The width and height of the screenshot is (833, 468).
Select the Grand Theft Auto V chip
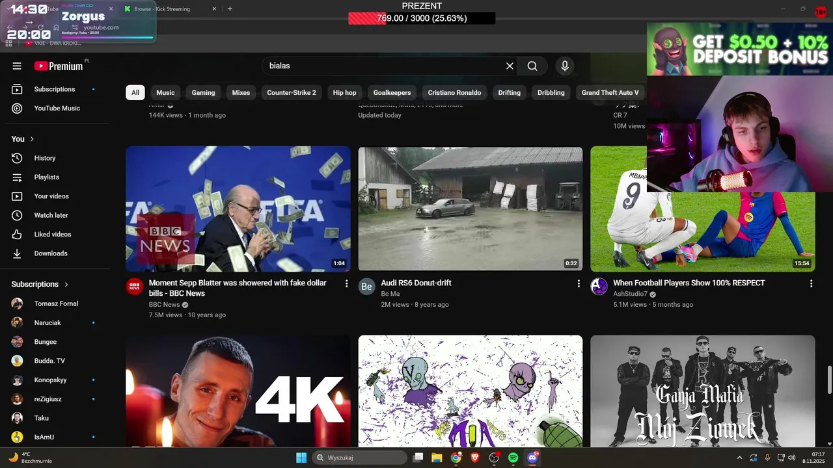[610, 92]
